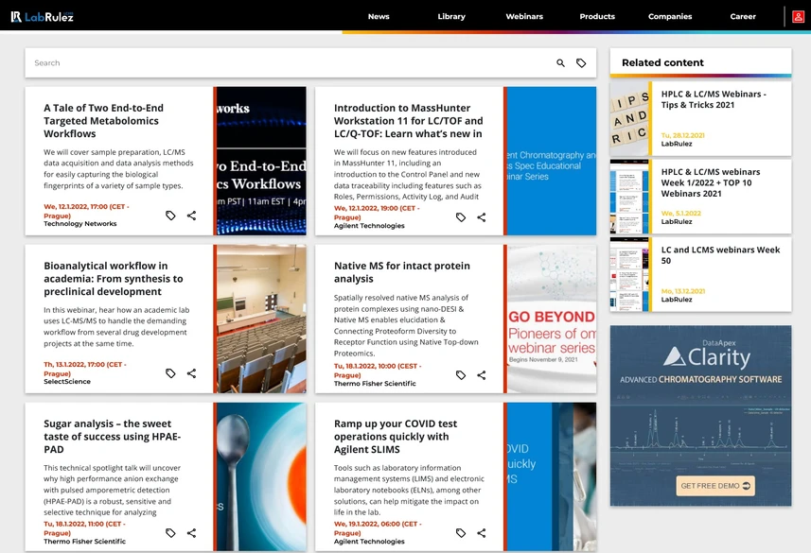811x553 pixels.
Task: Click Thermo Fisher Scientific on Native MS card
Action: click(x=375, y=384)
